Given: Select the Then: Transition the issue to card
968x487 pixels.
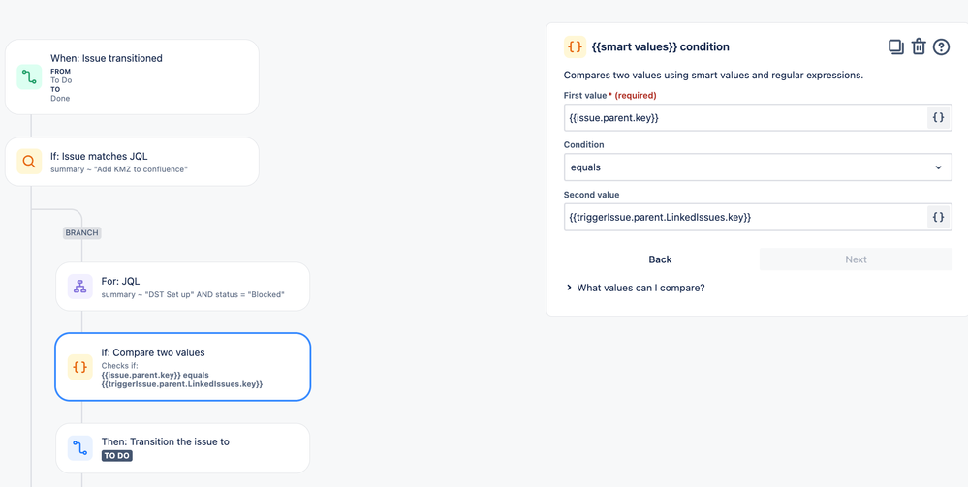Looking at the screenshot, I should (x=194, y=448).
